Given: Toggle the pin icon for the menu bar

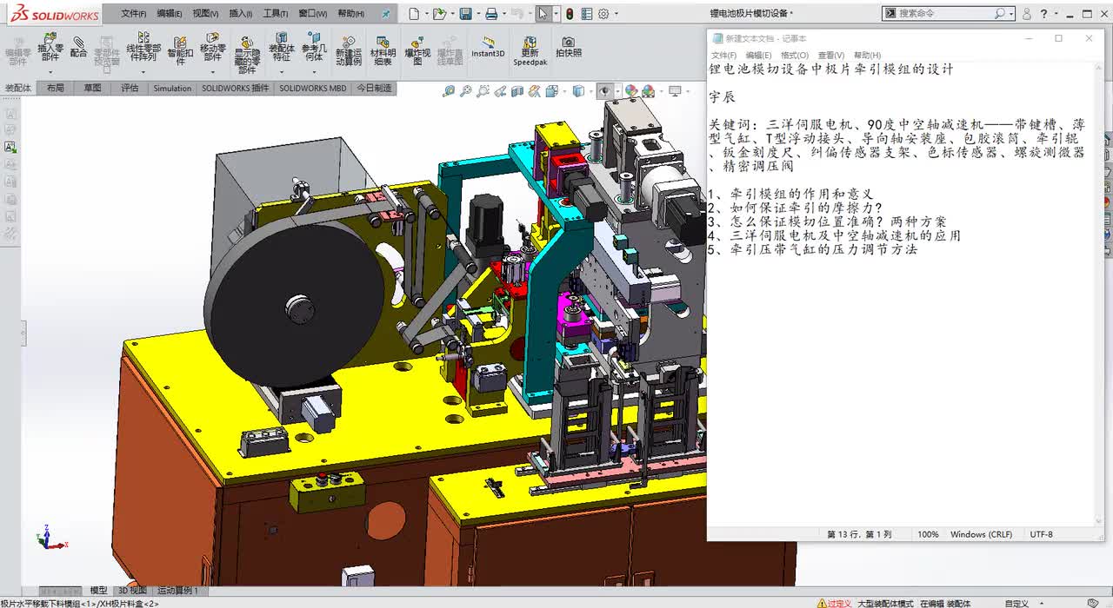Looking at the screenshot, I should click(x=386, y=14).
